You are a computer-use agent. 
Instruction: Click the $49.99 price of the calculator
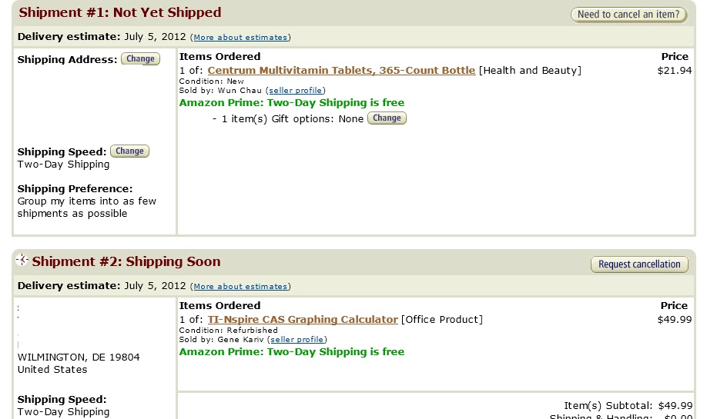tap(675, 320)
